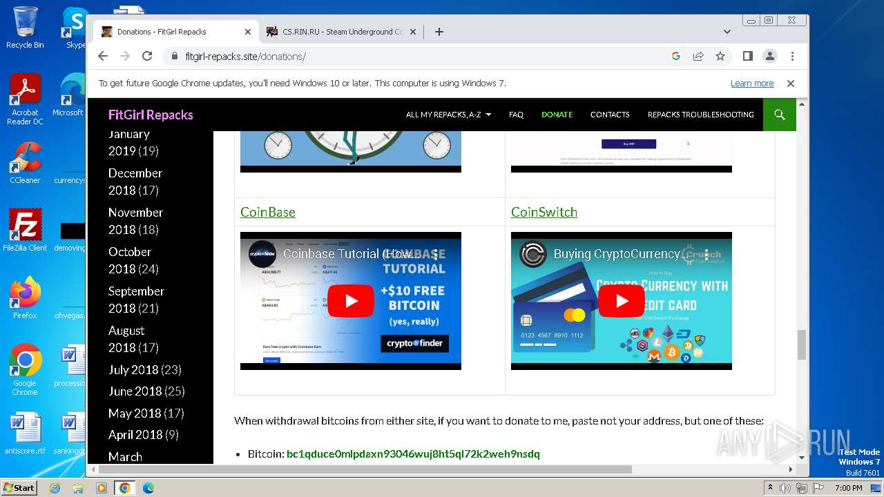Play the Buying CryptoCurrency video
The image size is (884, 497).
click(622, 301)
